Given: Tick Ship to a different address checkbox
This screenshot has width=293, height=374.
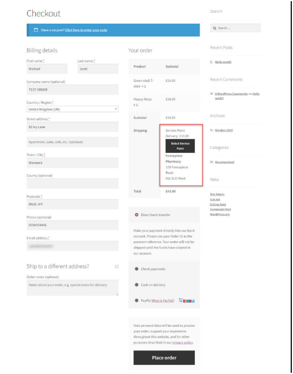Looking at the screenshot, I should (117, 267).
